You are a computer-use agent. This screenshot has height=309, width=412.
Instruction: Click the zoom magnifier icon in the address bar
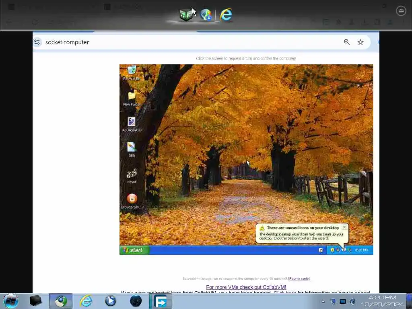coord(347,42)
